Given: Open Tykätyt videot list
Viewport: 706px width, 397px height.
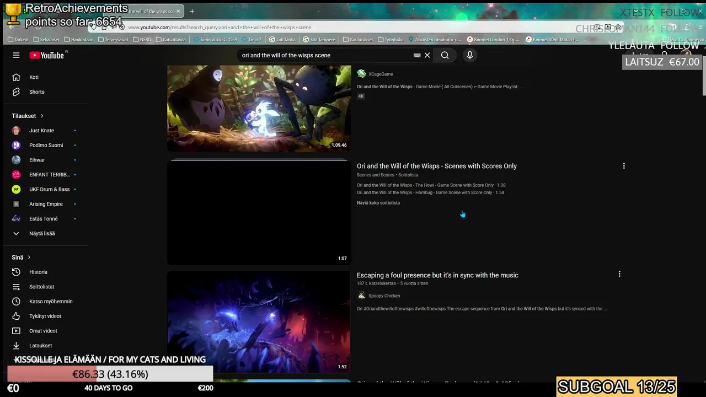Looking at the screenshot, I should 46,316.
